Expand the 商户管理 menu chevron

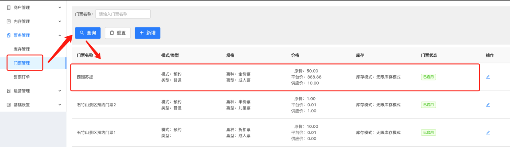tap(60, 7)
